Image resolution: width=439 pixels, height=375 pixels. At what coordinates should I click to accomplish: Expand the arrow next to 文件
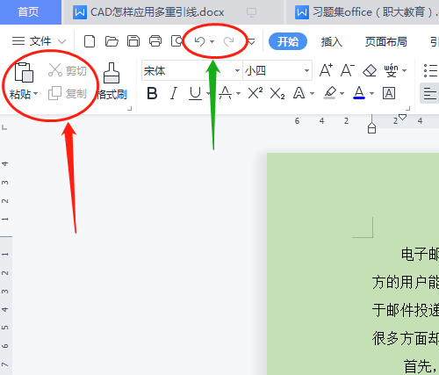pyautogui.click(x=61, y=41)
